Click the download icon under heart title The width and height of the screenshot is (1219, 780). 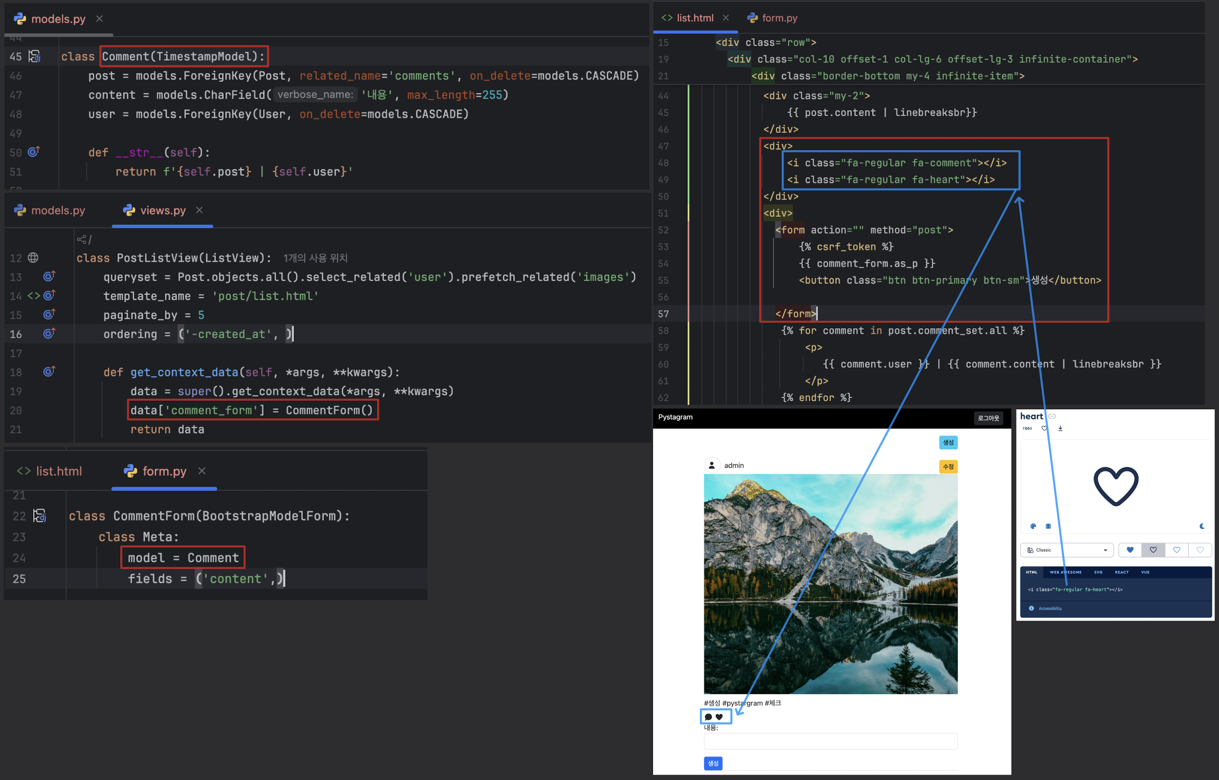tap(1060, 429)
